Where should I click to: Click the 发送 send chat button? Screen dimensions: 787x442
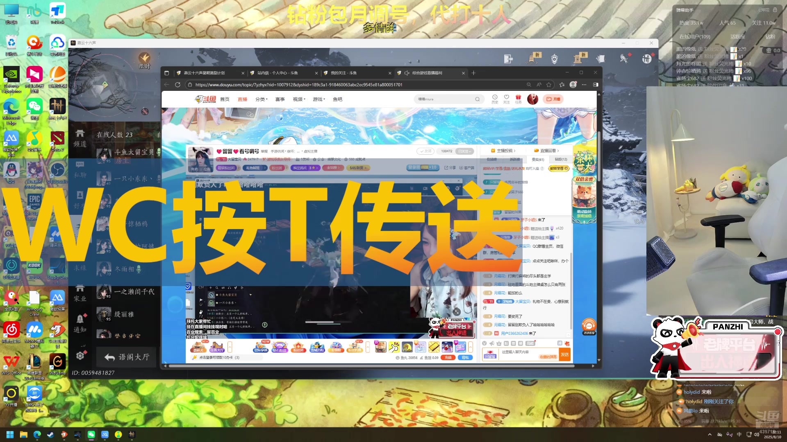(565, 354)
